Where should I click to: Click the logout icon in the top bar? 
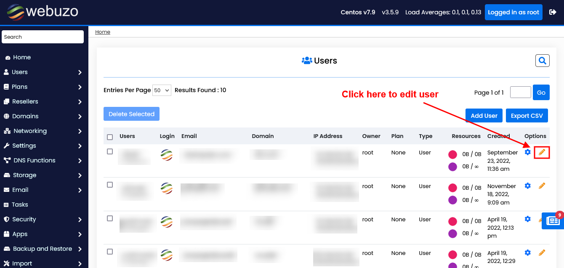tap(553, 12)
